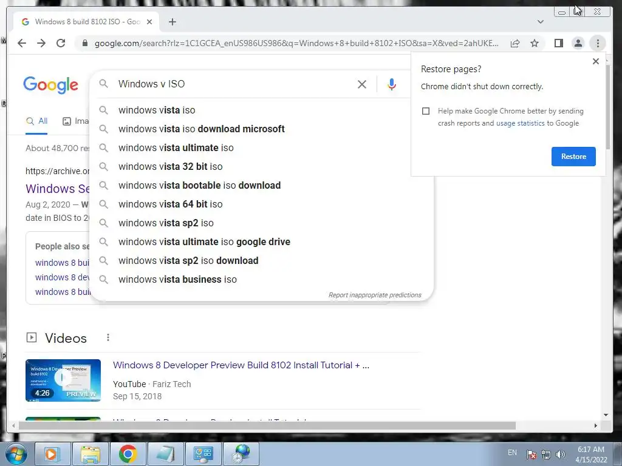622x466 pixels.
Task: Open 'Windows 8 Developer Preview Build 8102 Install Tutorial' link
Action: click(x=241, y=365)
